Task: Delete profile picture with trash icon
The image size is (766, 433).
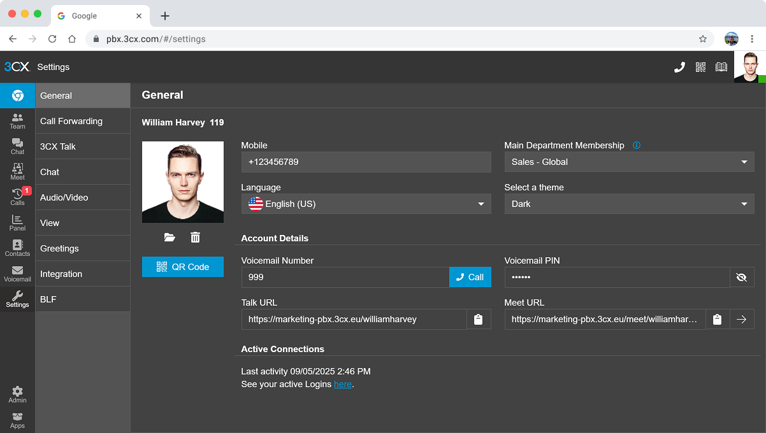Action: [196, 238]
